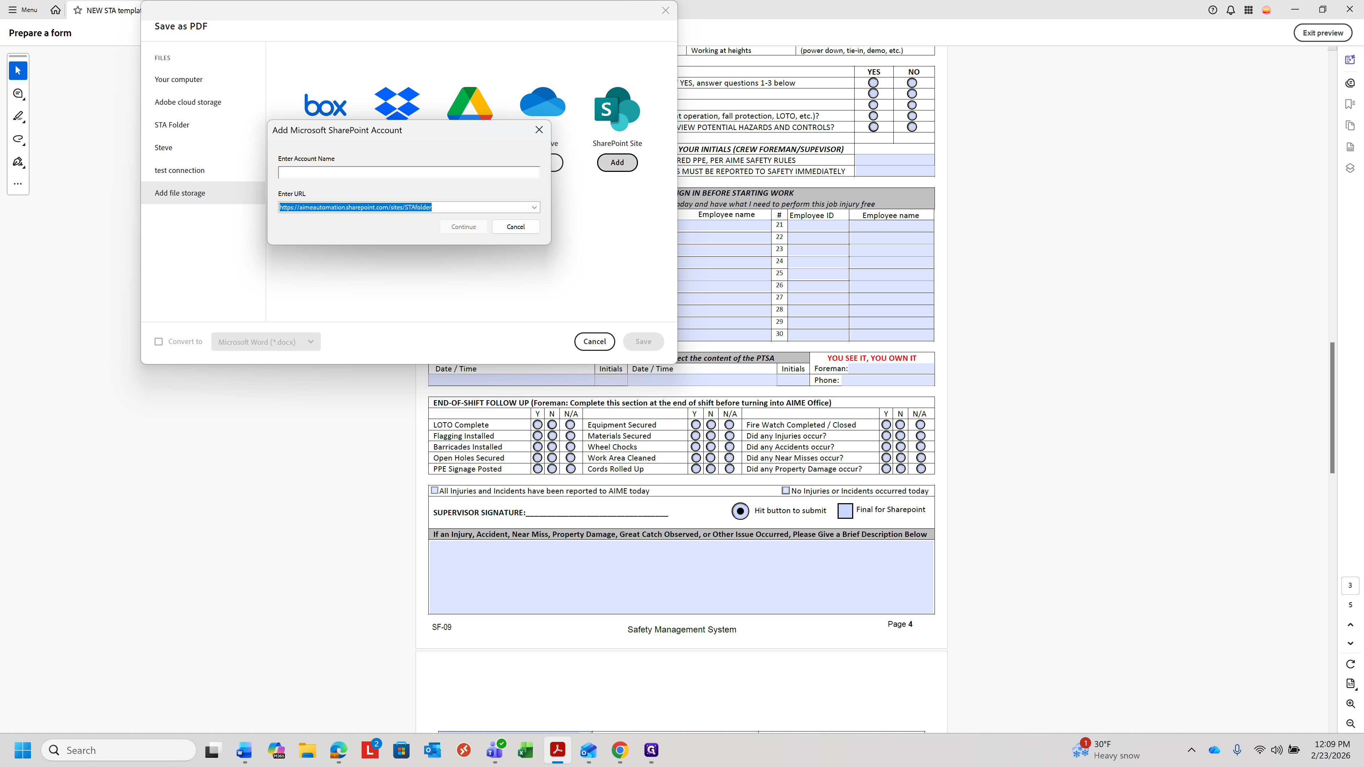Viewport: 1364px width, 767px height.
Task: Click Add under SharePoint Site
Action: 617,163
